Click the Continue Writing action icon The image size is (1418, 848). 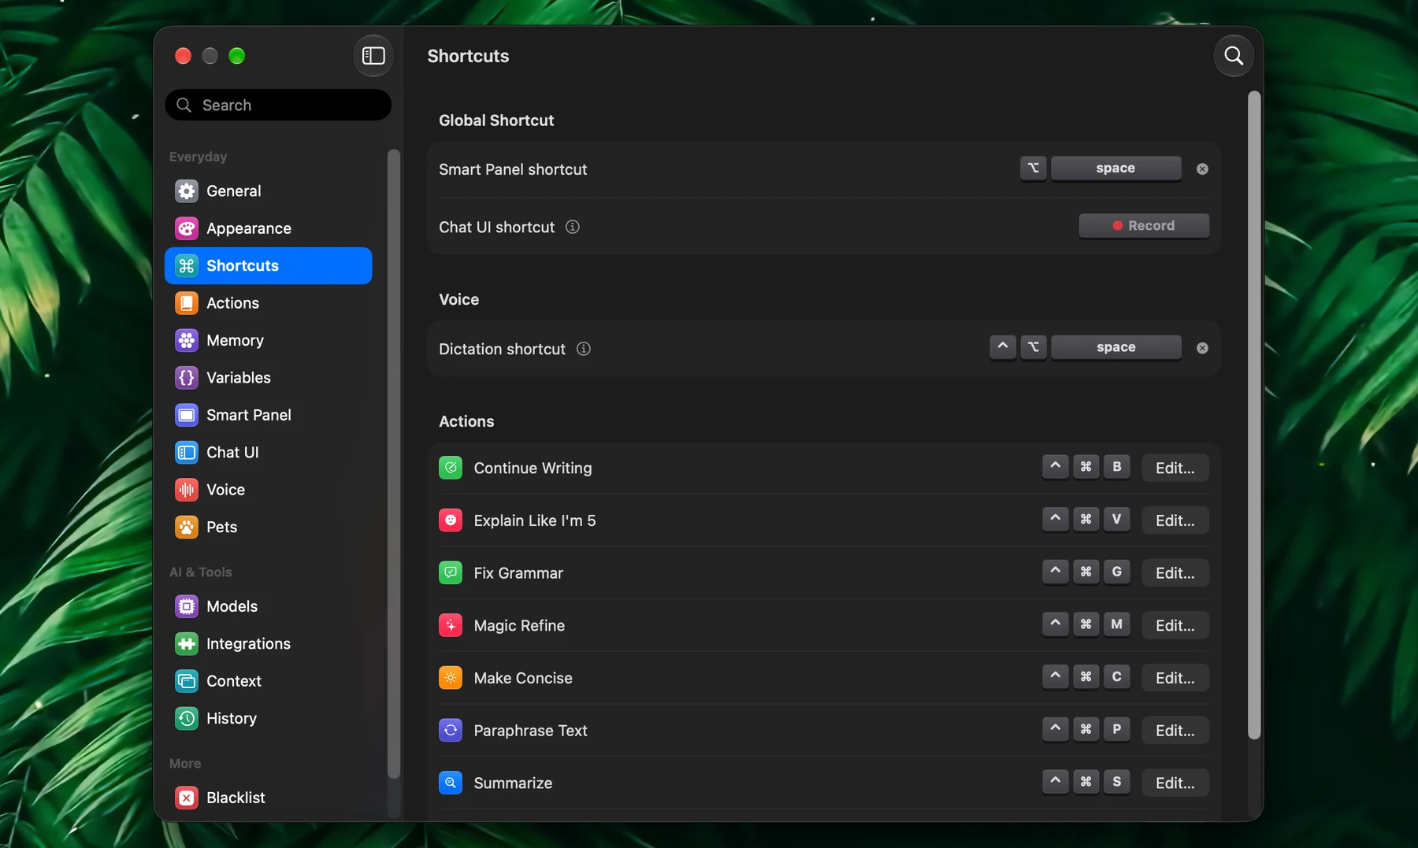click(x=451, y=468)
